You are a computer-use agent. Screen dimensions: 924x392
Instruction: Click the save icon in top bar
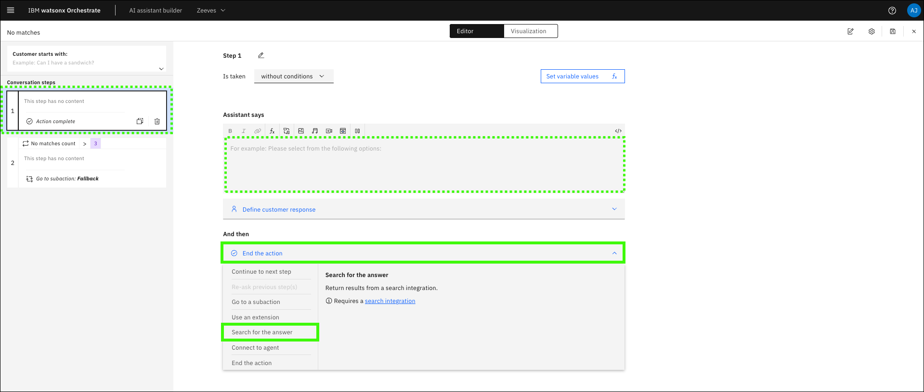893,31
